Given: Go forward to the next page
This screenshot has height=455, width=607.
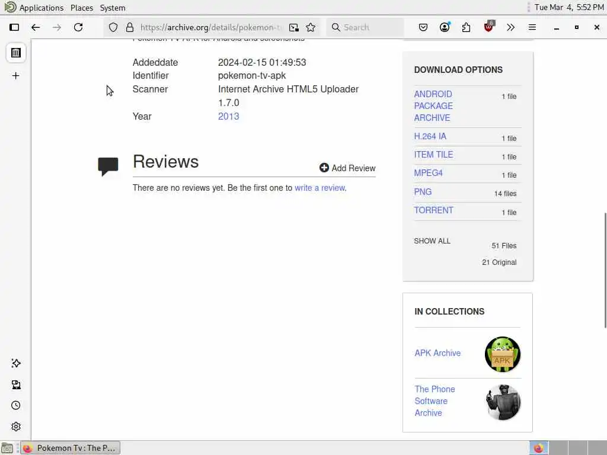Looking at the screenshot, I should point(57,27).
